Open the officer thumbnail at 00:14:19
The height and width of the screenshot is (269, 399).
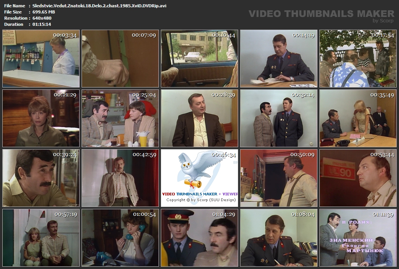pyautogui.click(x=278, y=59)
